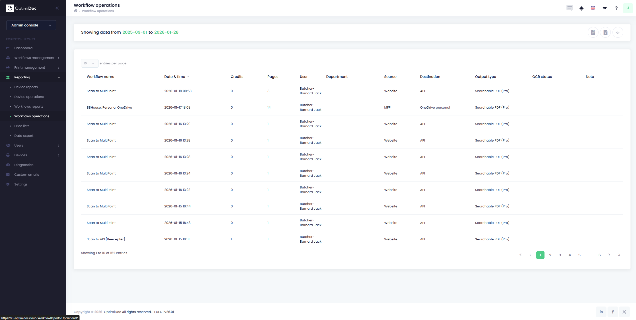This screenshot has width=636, height=320.
Task: Open Device reports in sidebar
Action: [26, 87]
